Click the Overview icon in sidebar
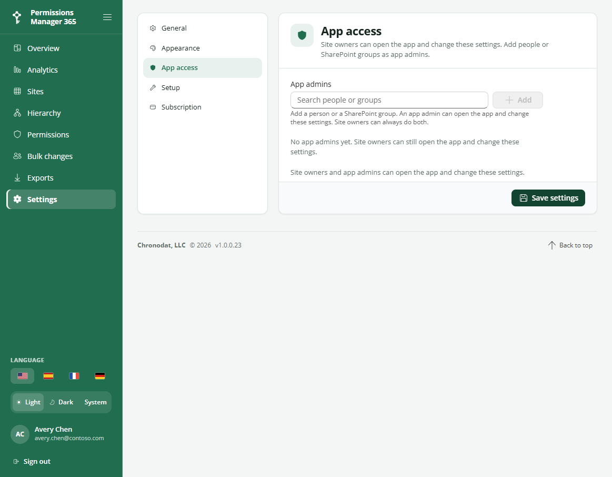612x477 pixels. [17, 48]
